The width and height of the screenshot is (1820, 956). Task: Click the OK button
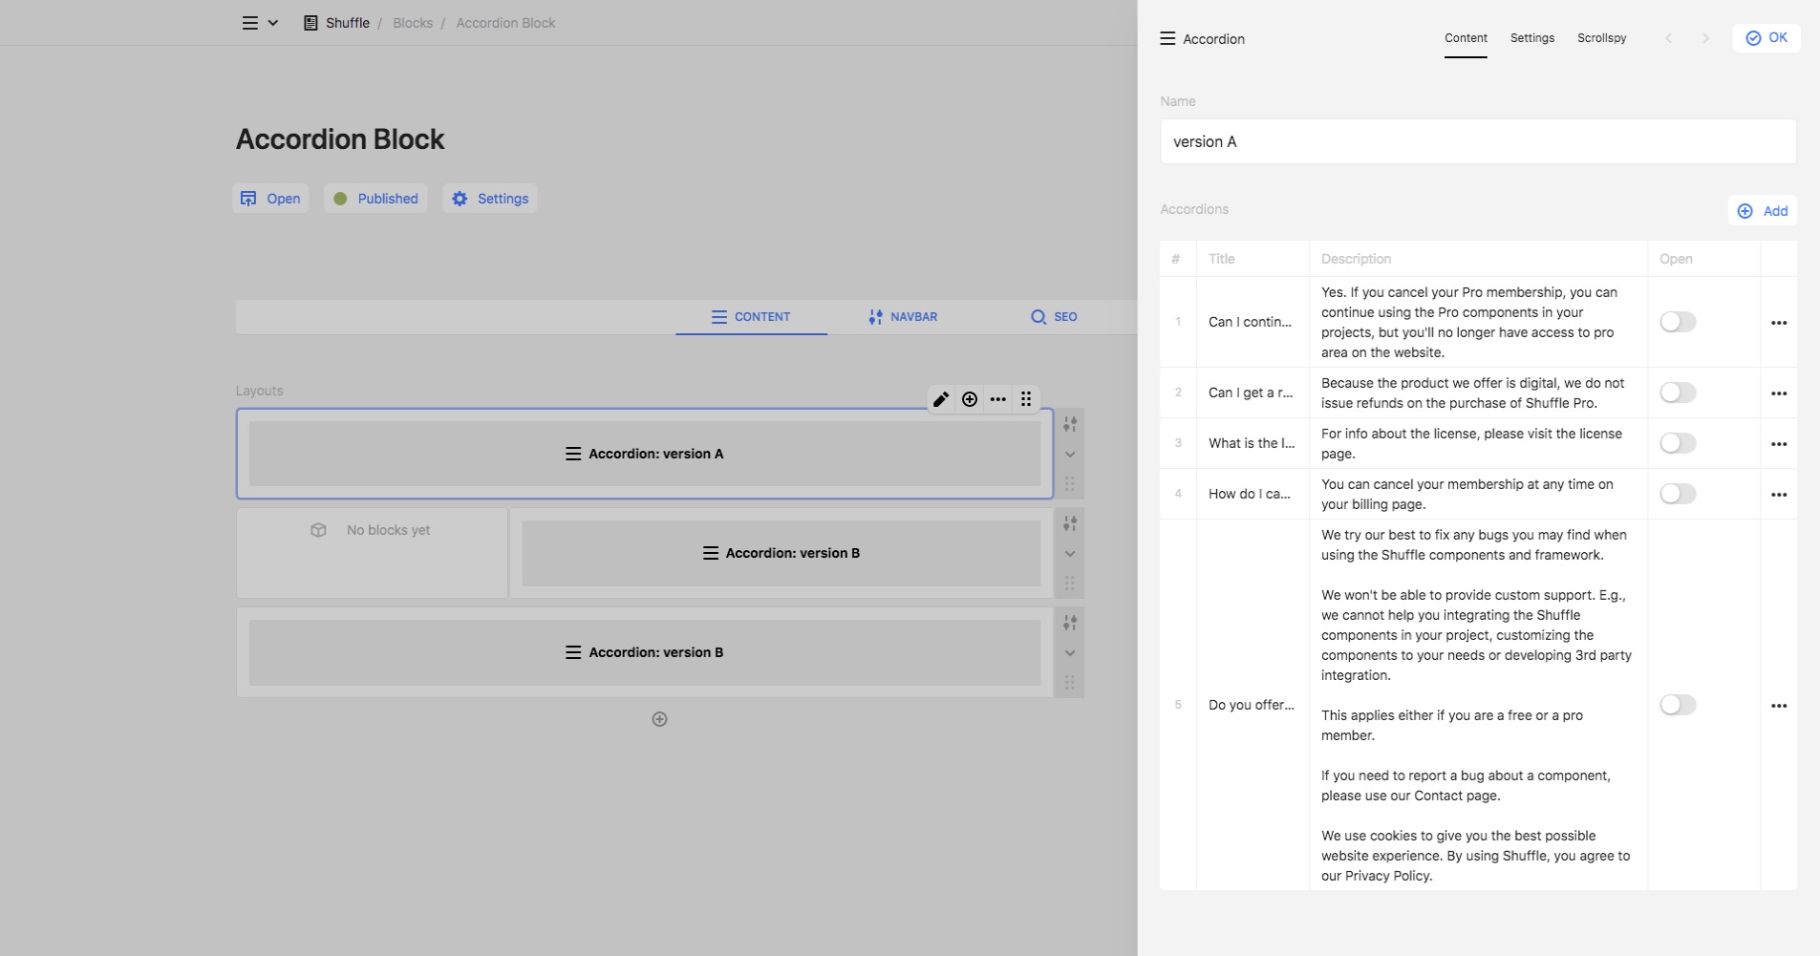[1766, 38]
